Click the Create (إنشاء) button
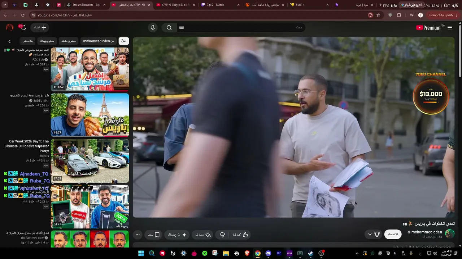This screenshot has height=259, width=462. coord(40,28)
